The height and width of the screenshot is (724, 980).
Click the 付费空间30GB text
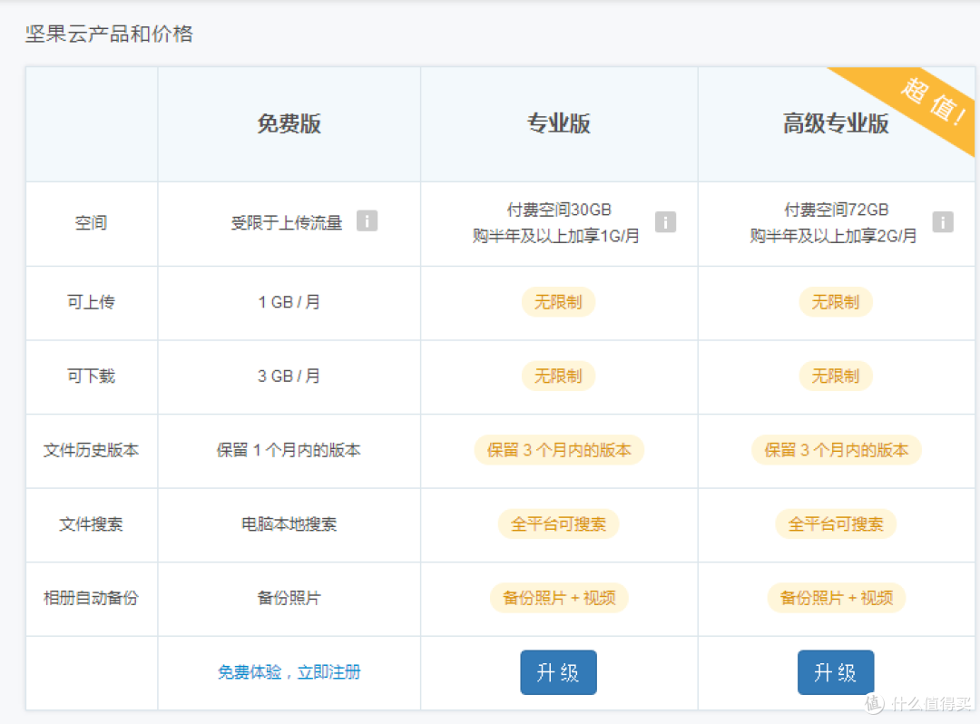pos(559,210)
